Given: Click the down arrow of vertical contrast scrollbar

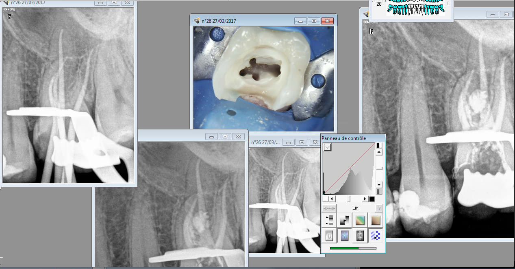Looking at the screenshot, I should tap(379, 184).
